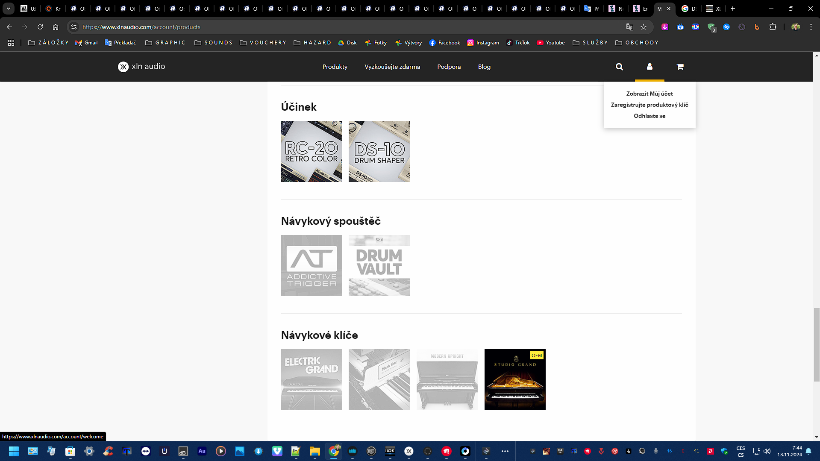
Task: Open the browser home page
Action: point(56,27)
